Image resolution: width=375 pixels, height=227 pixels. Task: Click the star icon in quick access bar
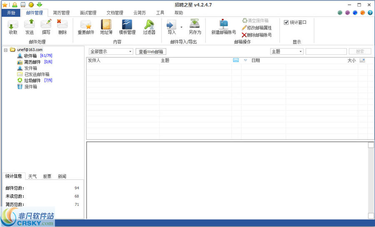coord(5,5)
